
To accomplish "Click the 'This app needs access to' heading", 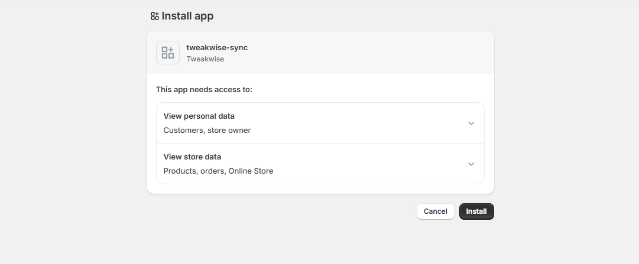I will pos(204,90).
